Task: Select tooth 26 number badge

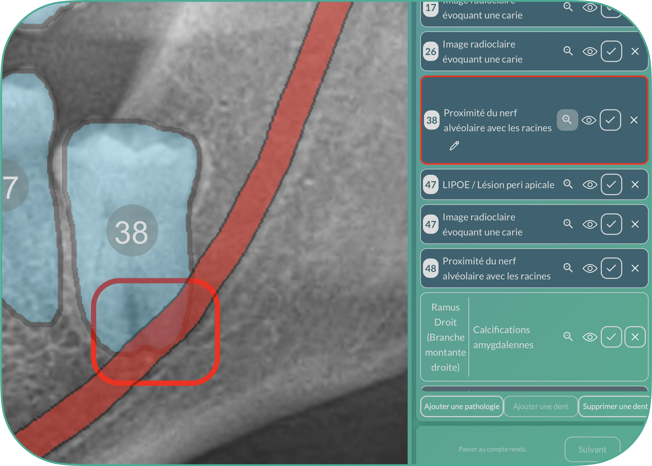Action: (x=431, y=51)
